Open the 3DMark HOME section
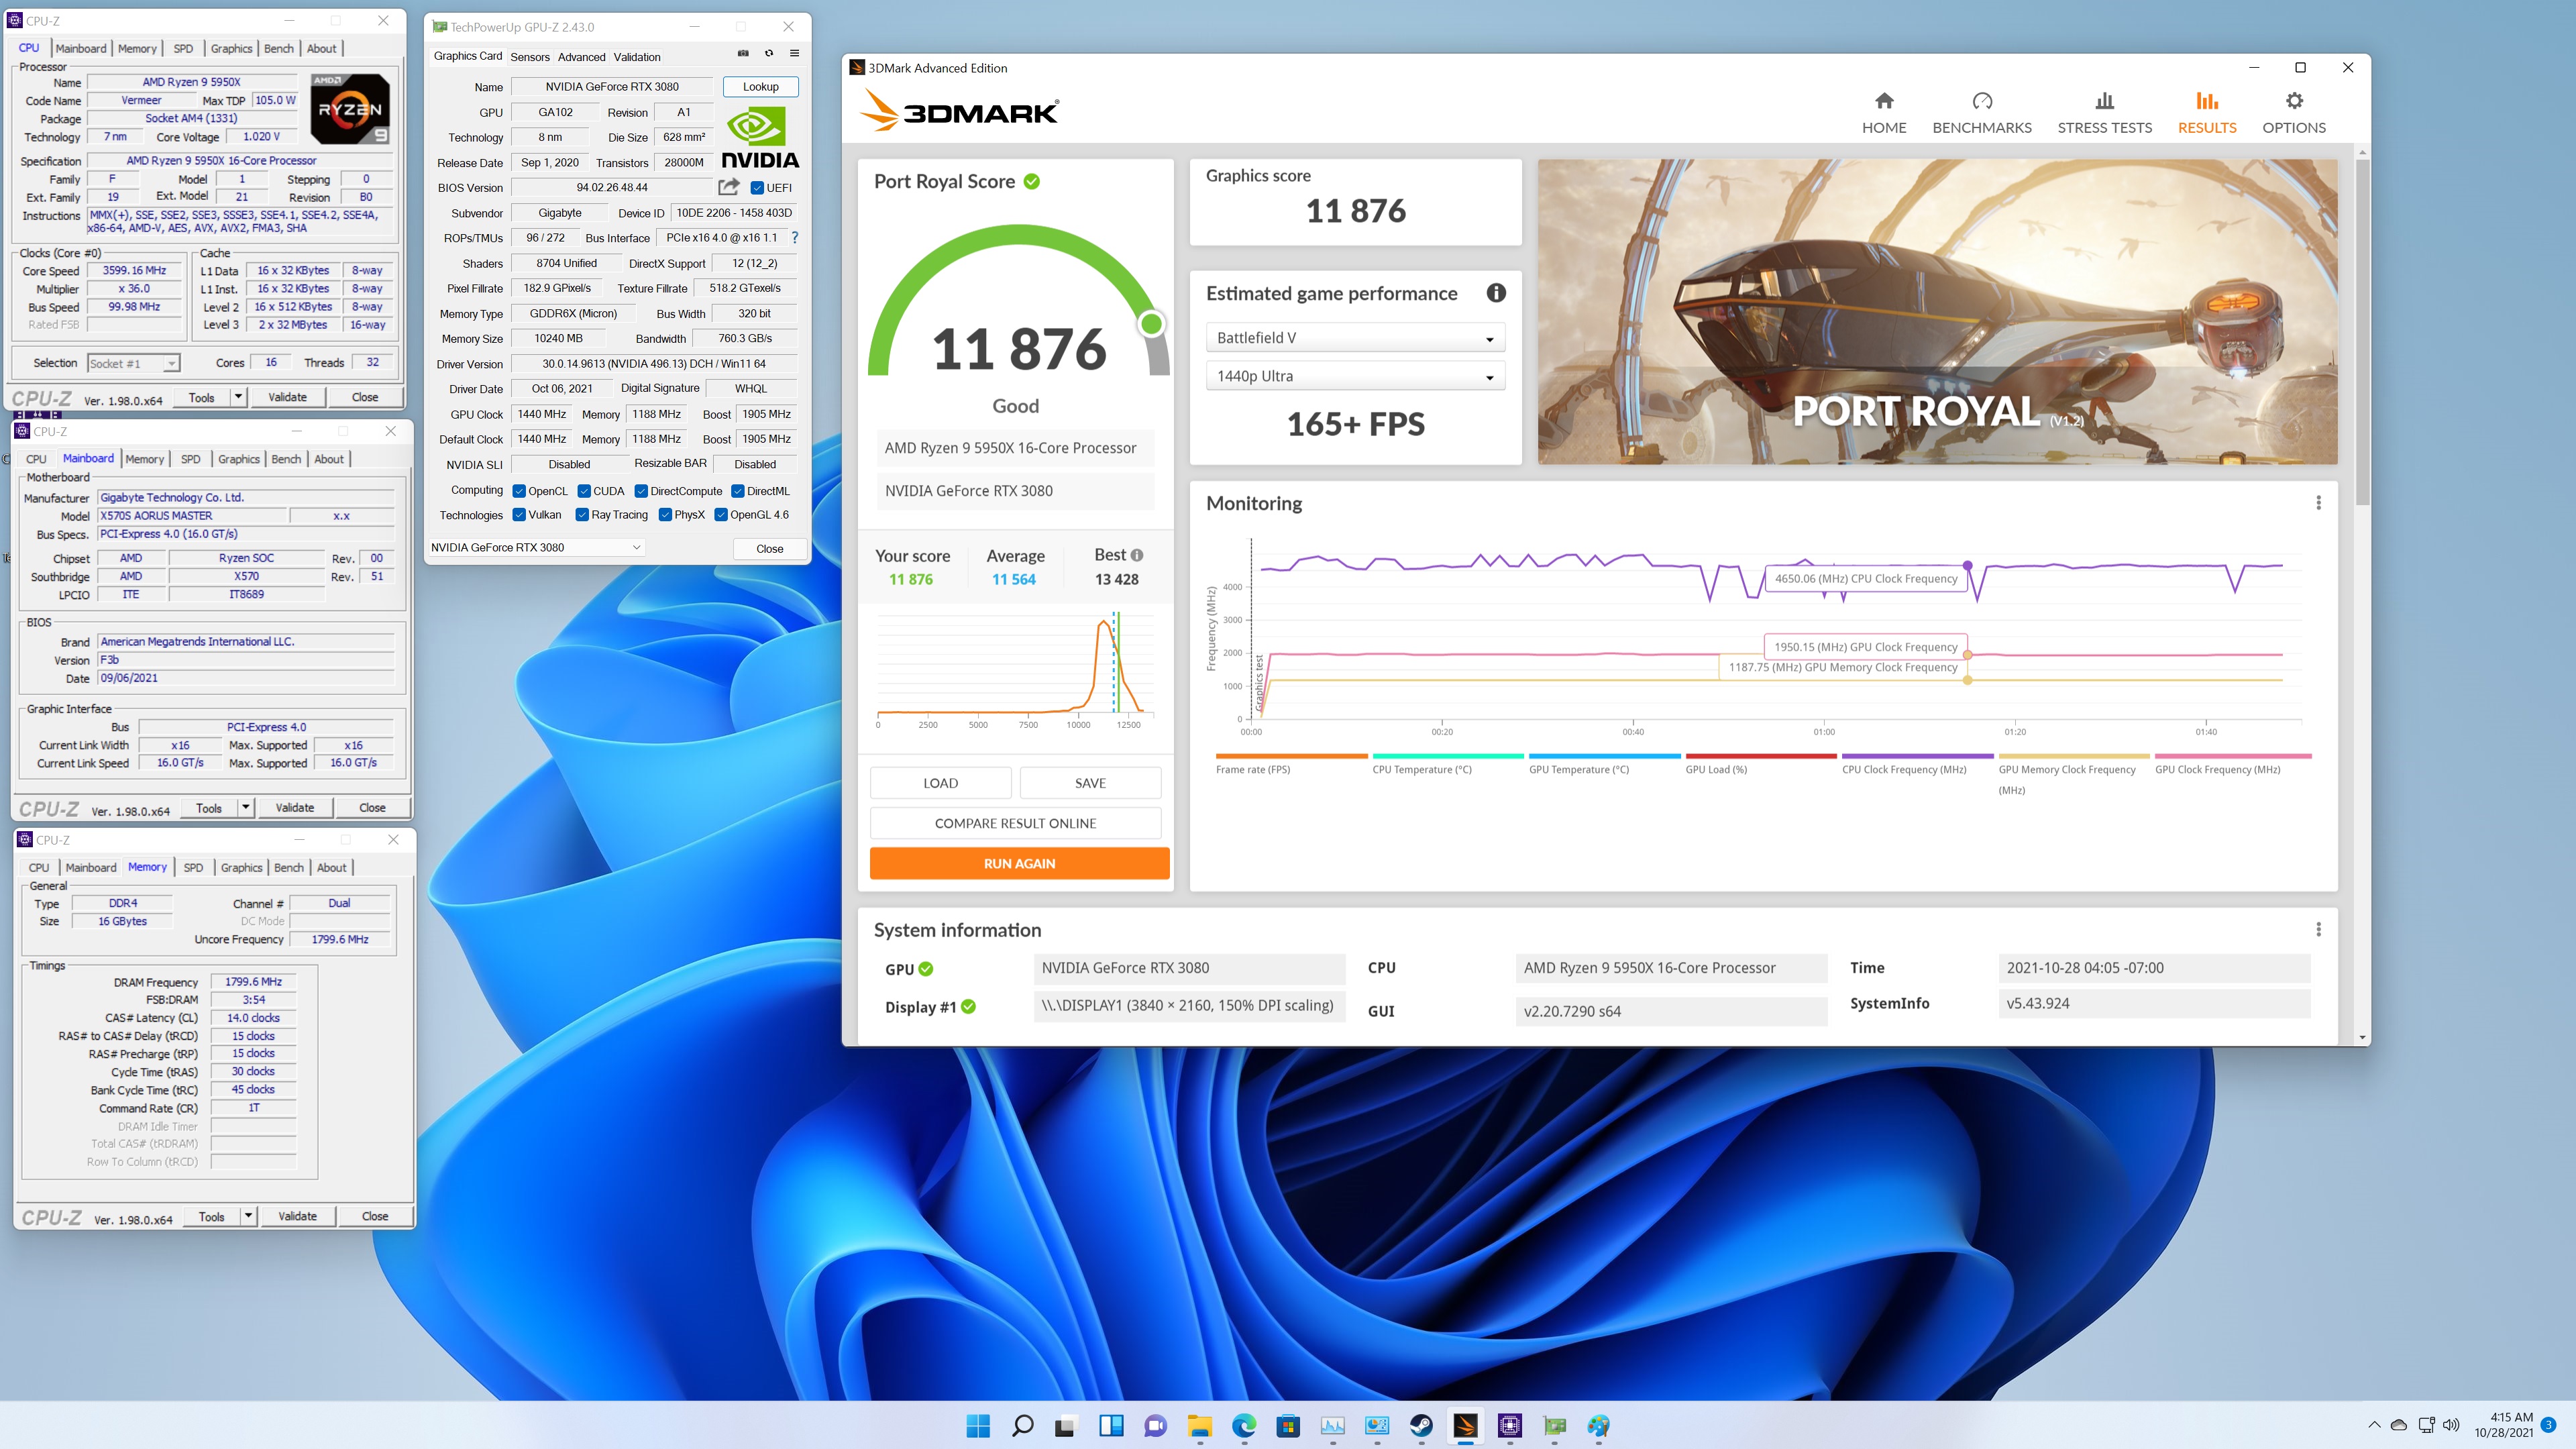 pos(1884,113)
